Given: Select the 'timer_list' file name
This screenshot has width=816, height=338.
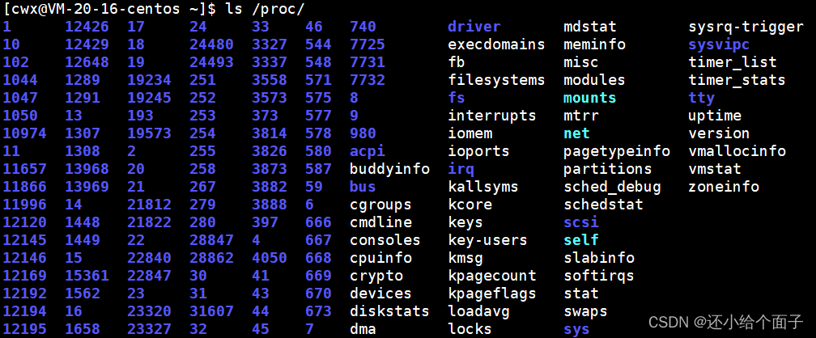Looking at the screenshot, I should click(x=732, y=62).
